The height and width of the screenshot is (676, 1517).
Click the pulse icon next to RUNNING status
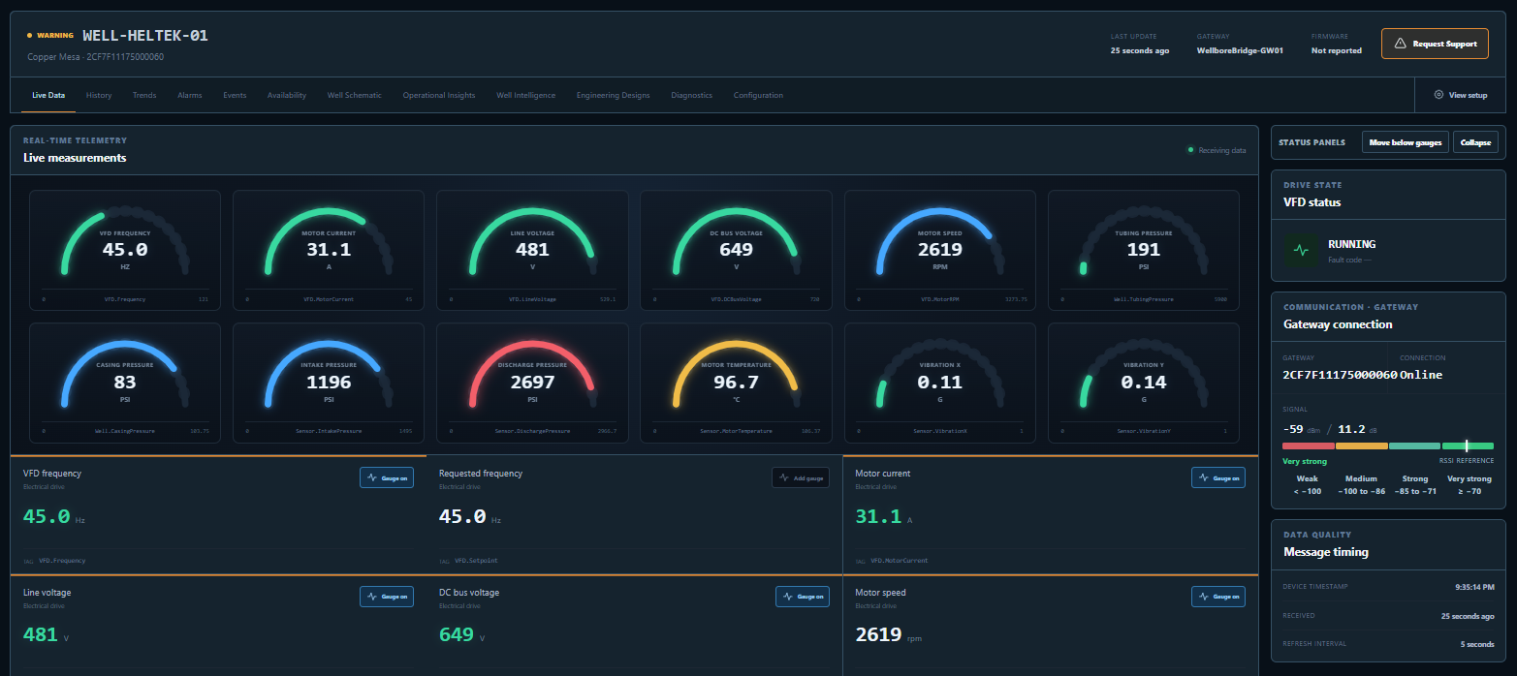(1301, 250)
